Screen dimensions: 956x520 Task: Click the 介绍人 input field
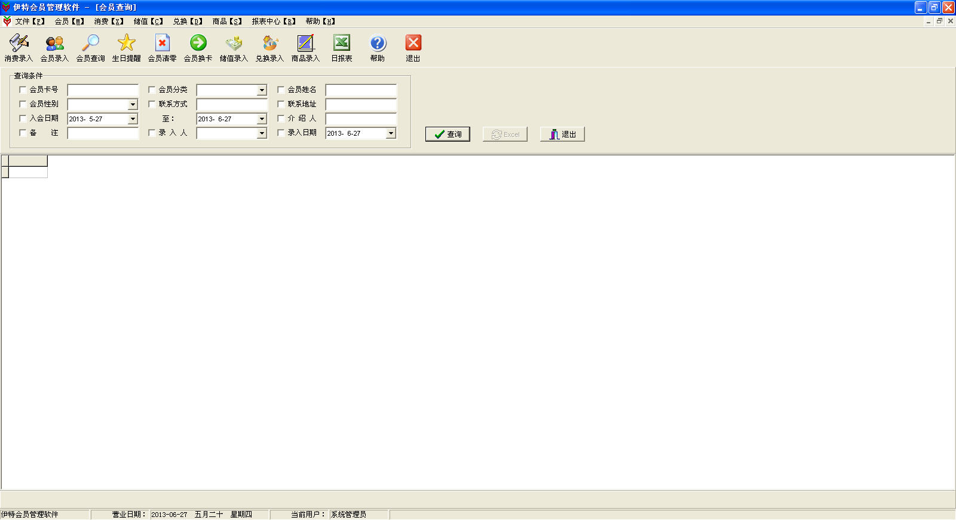(361, 119)
